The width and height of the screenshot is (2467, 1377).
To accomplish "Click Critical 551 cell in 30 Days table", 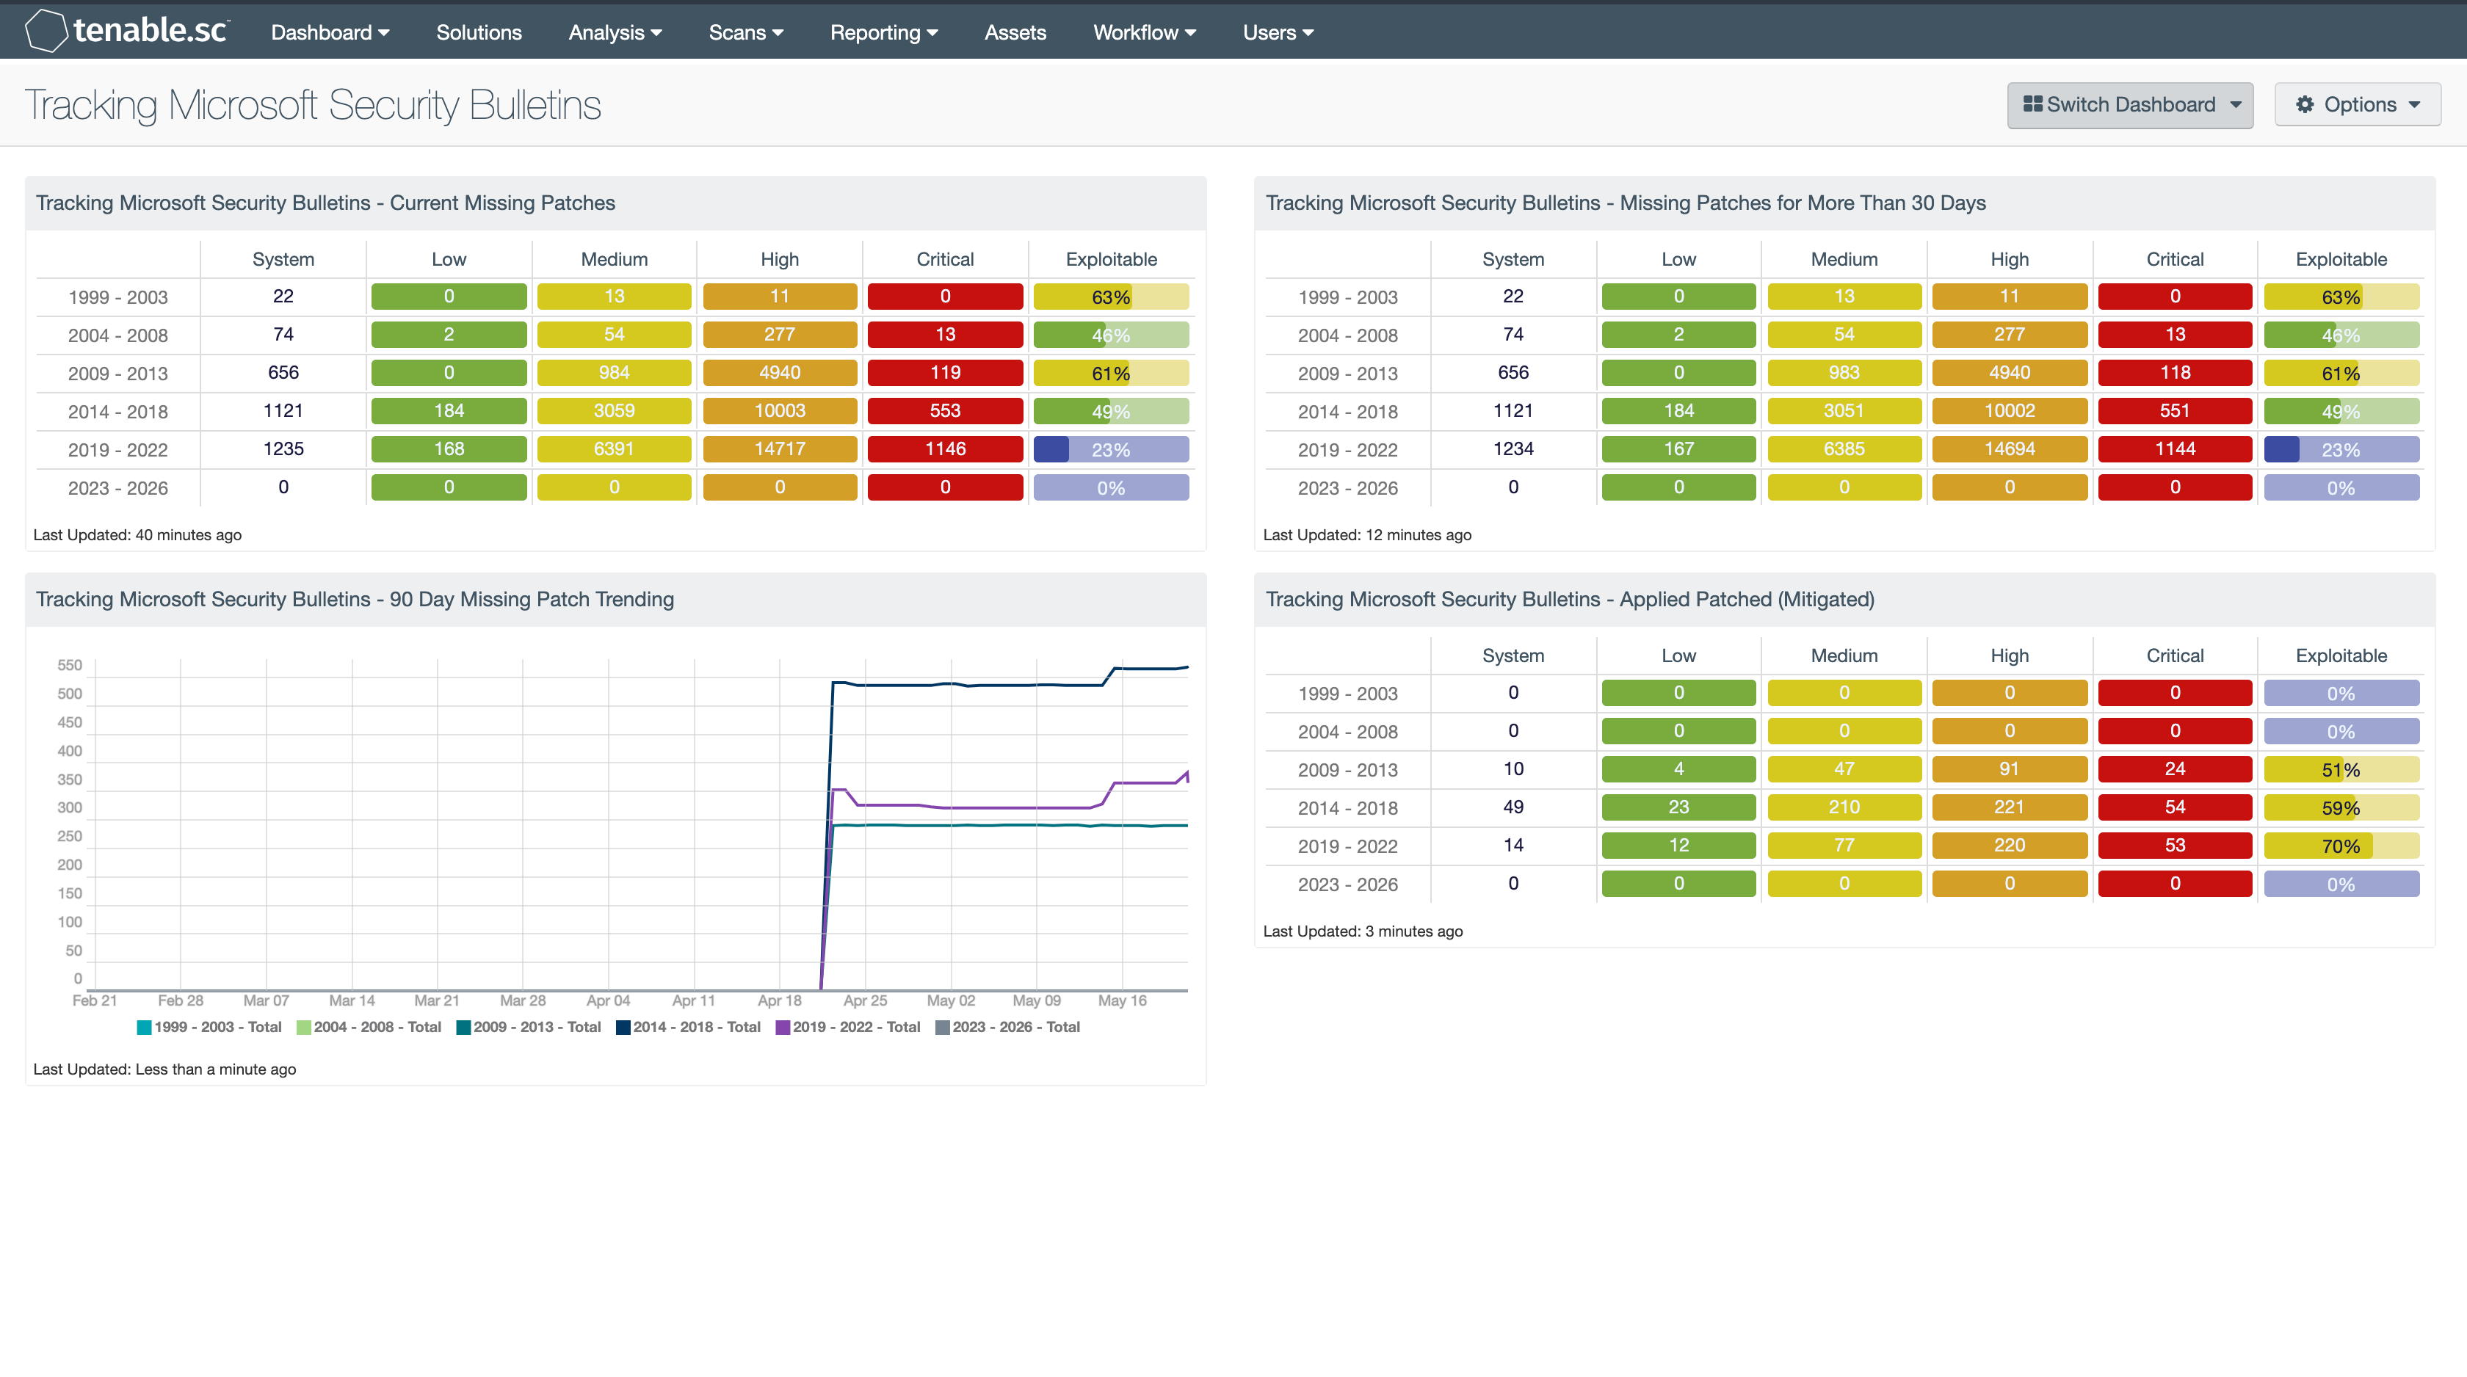I will (x=2175, y=411).
